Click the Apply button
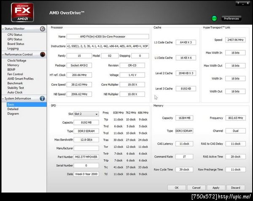The image size is (253, 201). 216,188
